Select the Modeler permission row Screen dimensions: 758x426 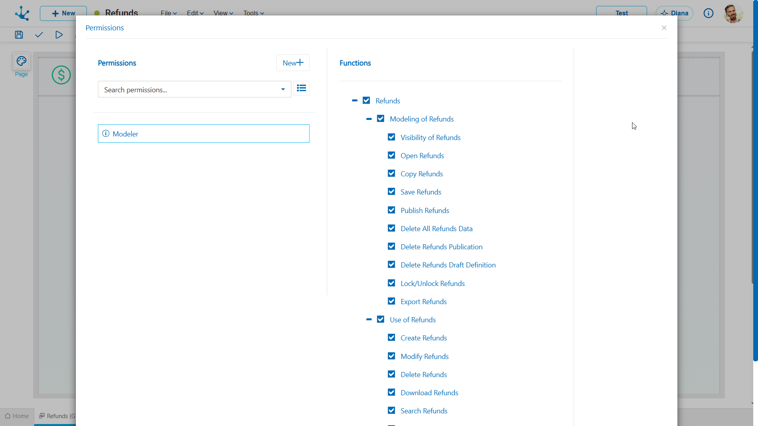point(204,134)
